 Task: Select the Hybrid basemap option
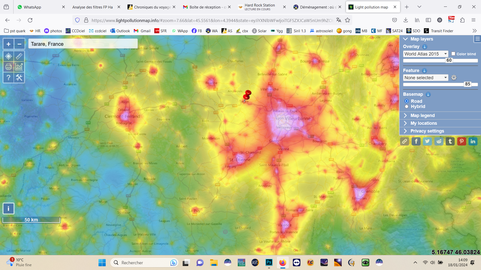[407, 106]
